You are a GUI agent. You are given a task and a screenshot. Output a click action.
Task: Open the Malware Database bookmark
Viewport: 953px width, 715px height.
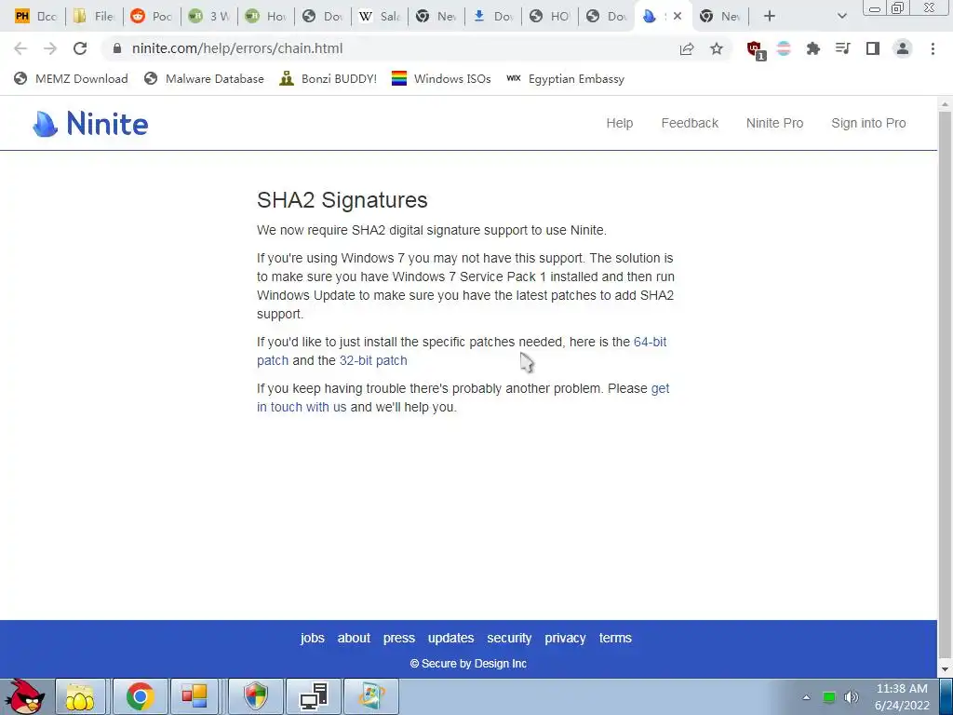pyautogui.click(x=204, y=79)
